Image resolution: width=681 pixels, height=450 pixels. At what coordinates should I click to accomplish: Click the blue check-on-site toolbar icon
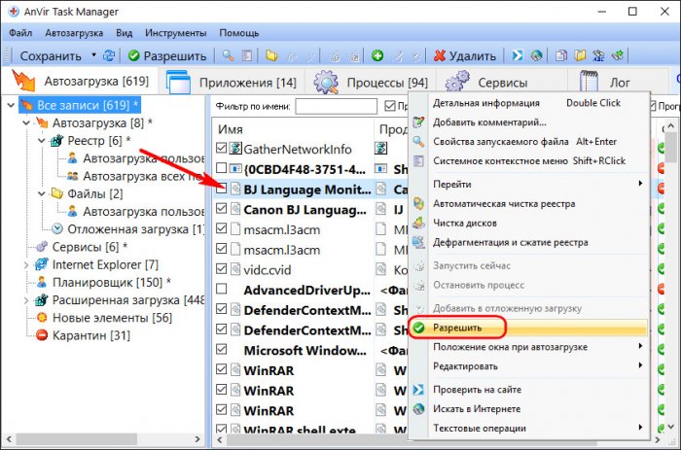tap(518, 55)
